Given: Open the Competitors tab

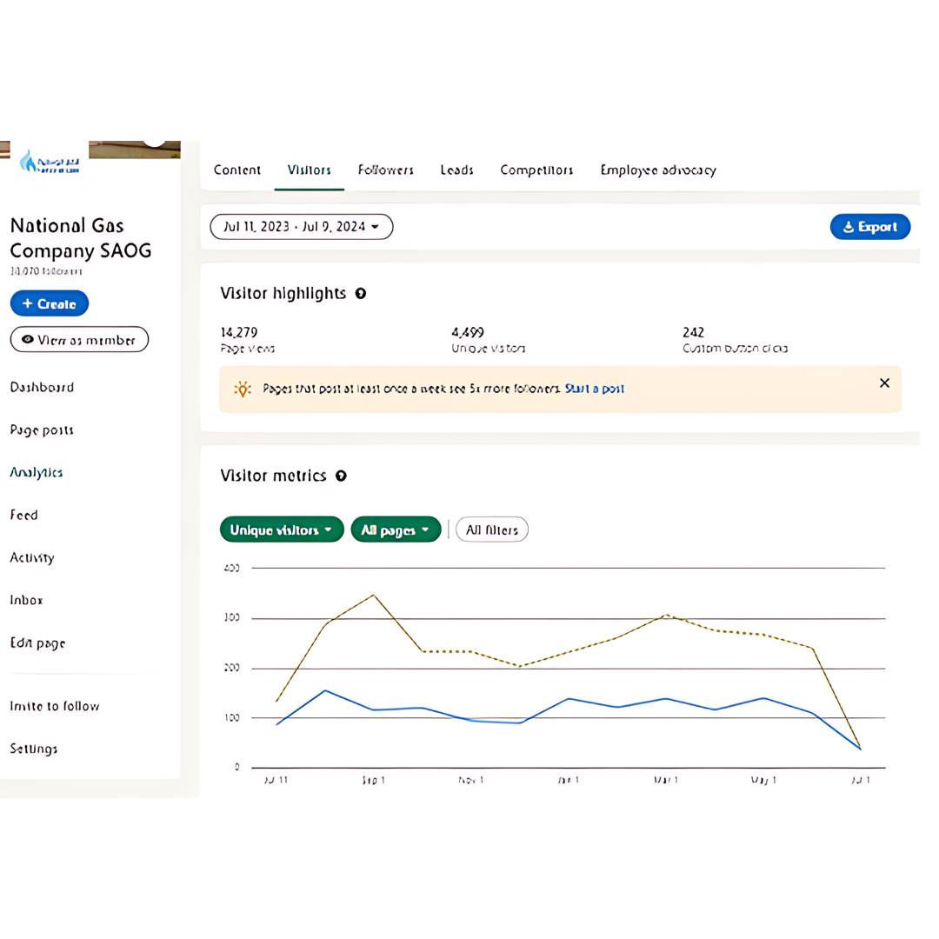Looking at the screenshot, I should pos(536,170).
